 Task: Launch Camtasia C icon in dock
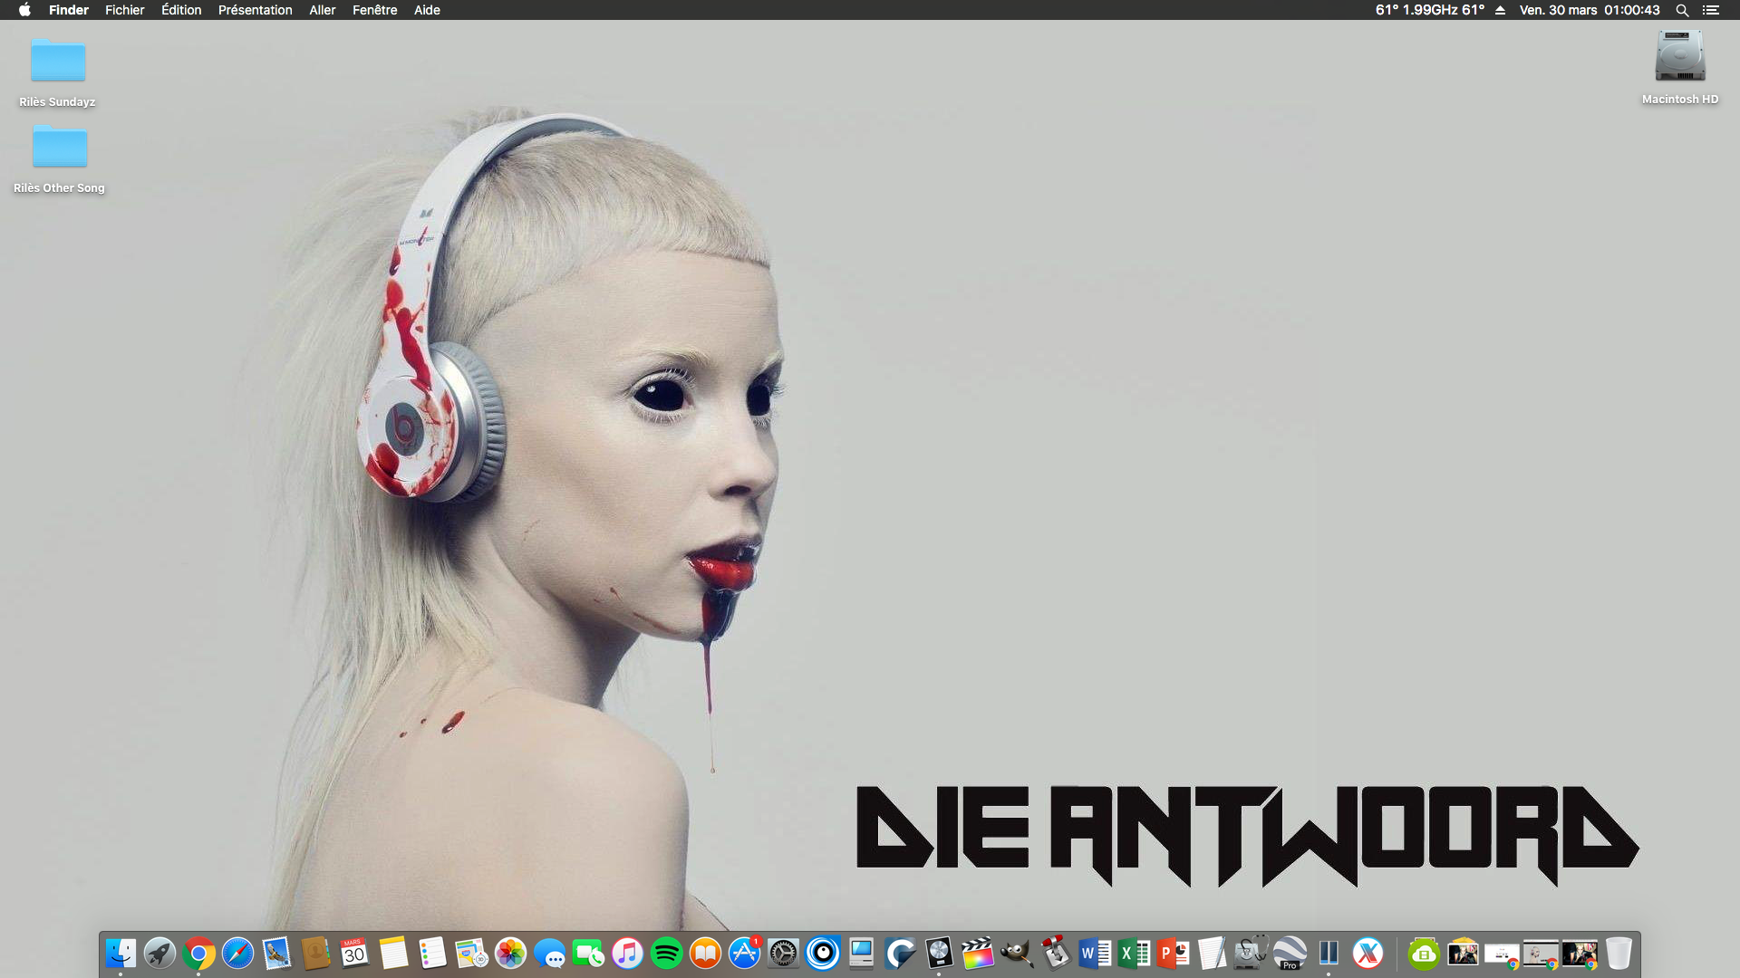coord(900,953)
